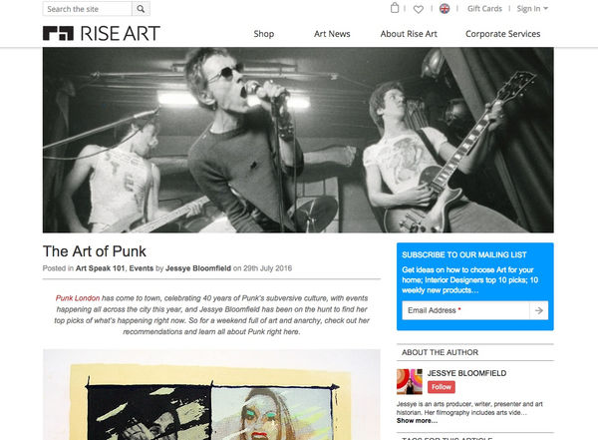The height and width of the screenshot is (440, 598).
Task: Click the Events category link
Action: 142,268
